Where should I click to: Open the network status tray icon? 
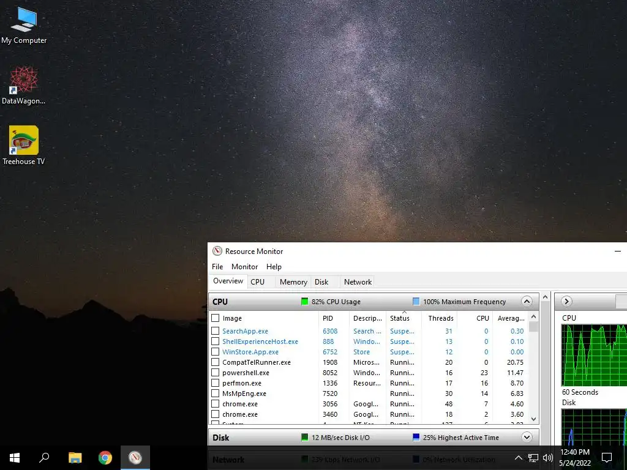[533, 458]
